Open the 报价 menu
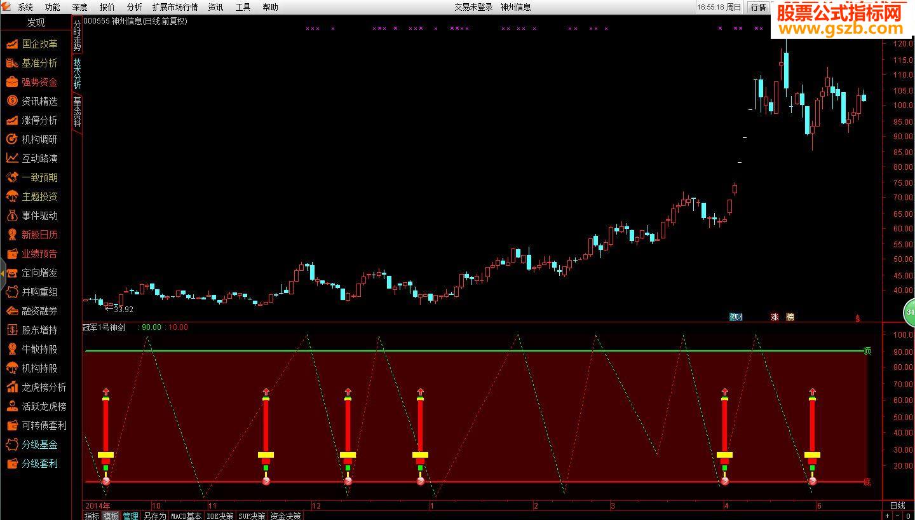Image resolution: width=915 pixels, height=520 pixels. click(x=107, y=7)
